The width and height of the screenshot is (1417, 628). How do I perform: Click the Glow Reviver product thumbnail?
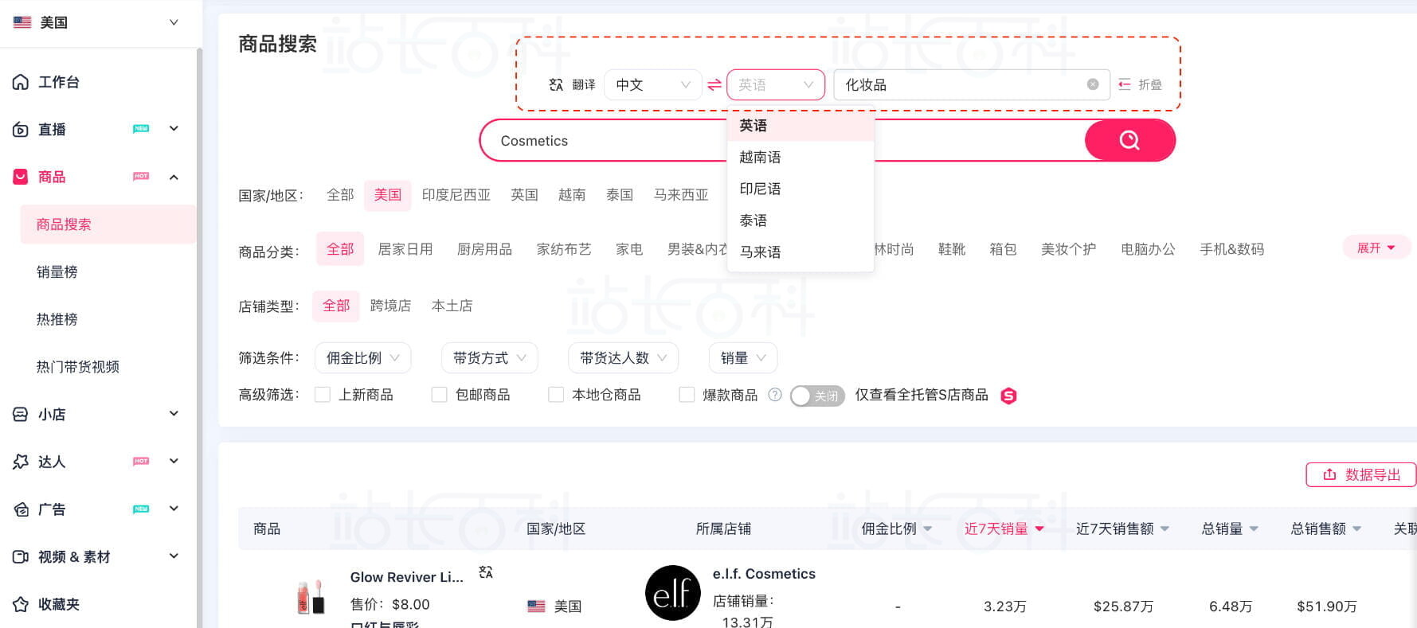pyautogui.click(x=311, y=597)
